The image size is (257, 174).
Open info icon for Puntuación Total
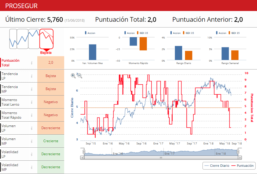pyautogui.click(x=32, y=63)
